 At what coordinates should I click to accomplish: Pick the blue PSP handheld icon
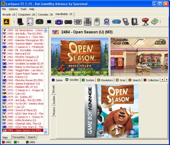[116, 22]
